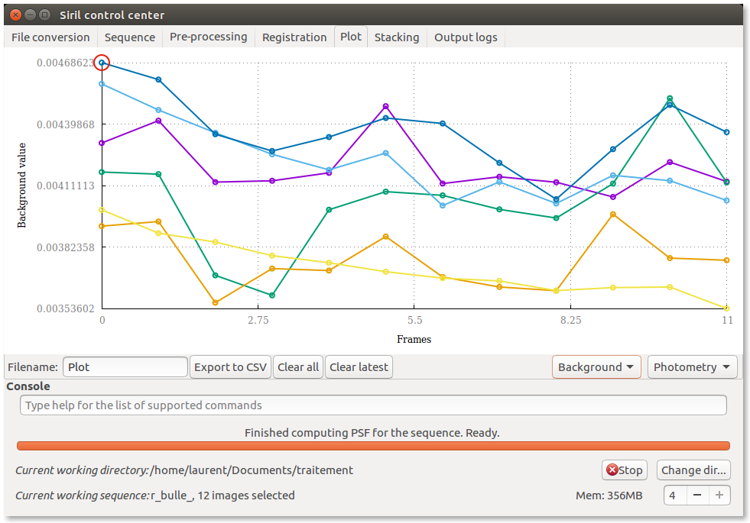
Task: Click the console command input field
Action: tap(373, 405)
